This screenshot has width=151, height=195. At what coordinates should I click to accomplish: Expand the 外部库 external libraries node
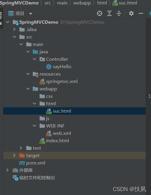7,170
